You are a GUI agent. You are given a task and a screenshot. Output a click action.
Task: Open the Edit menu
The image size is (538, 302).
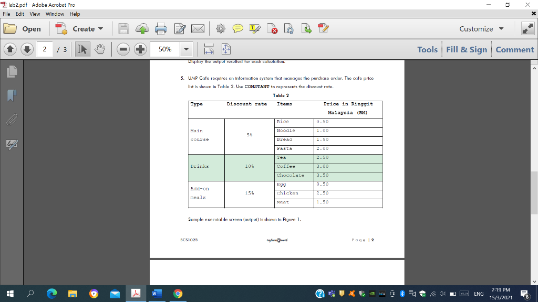[x=20, y=14]
